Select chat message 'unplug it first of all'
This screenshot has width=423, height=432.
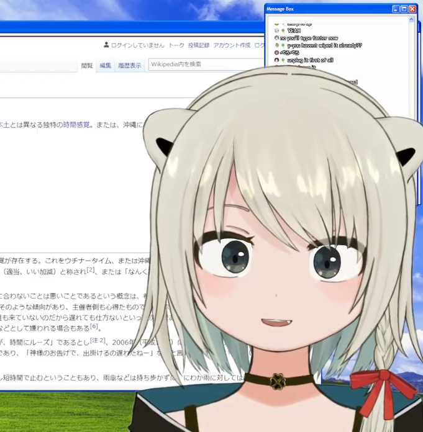[x=310, y=60]
